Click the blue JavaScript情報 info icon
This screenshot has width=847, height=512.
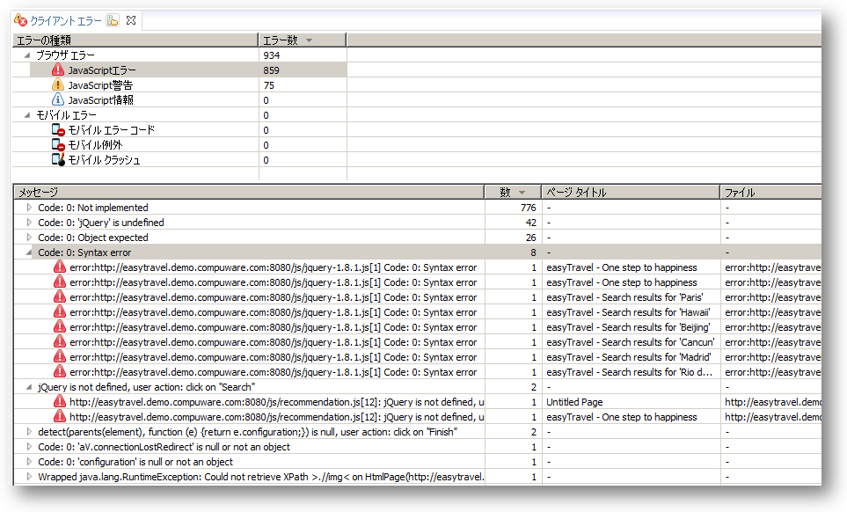(x=58, y=100)
